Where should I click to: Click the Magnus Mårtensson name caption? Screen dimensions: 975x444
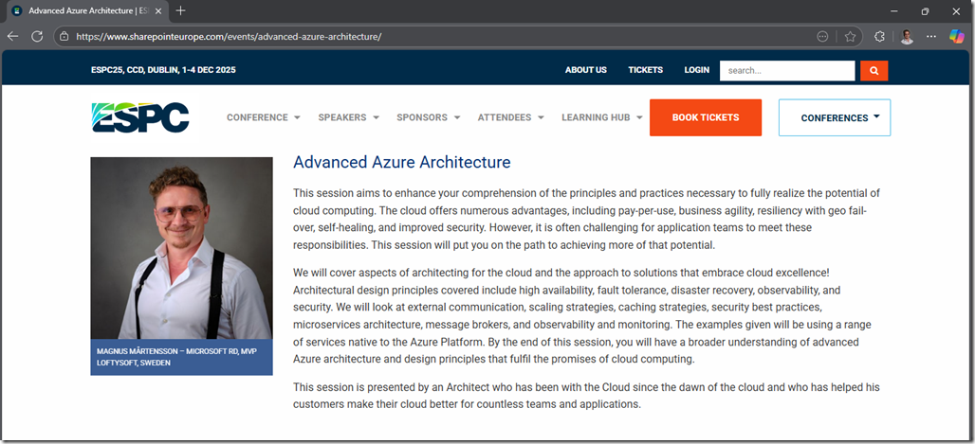(x=176, y=351)
